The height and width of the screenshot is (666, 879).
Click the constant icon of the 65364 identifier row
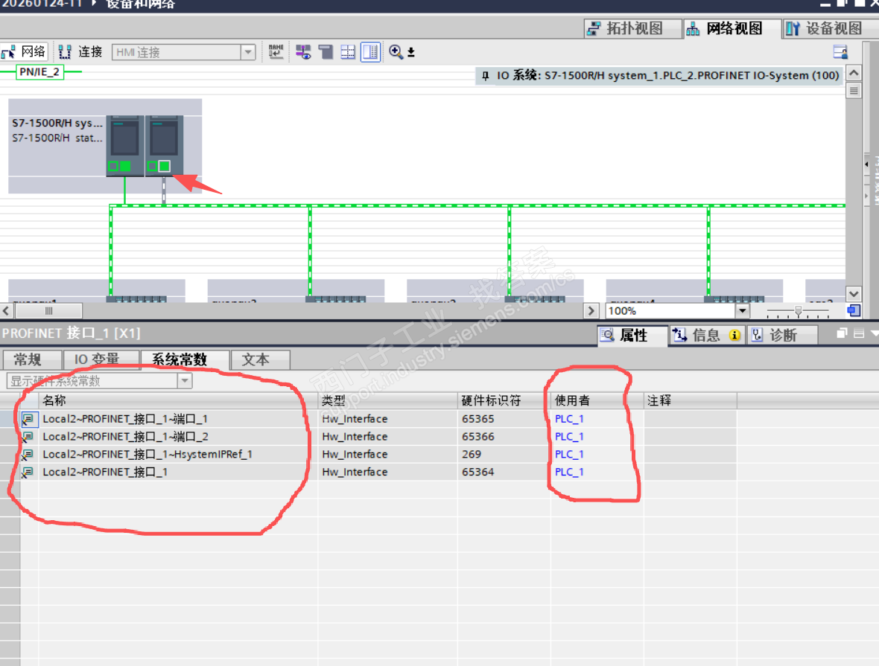(28, 473)
